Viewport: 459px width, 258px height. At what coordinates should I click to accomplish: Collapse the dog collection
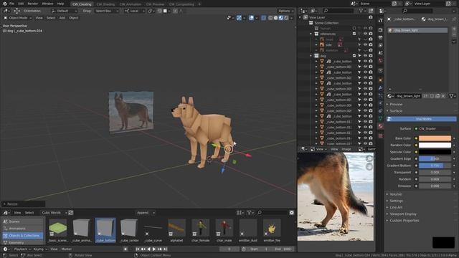311,56
